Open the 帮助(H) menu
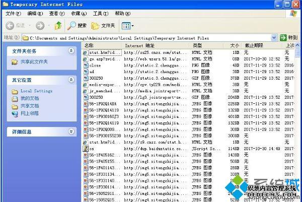This screenshot has width=302, height=202. coord(122,14)
